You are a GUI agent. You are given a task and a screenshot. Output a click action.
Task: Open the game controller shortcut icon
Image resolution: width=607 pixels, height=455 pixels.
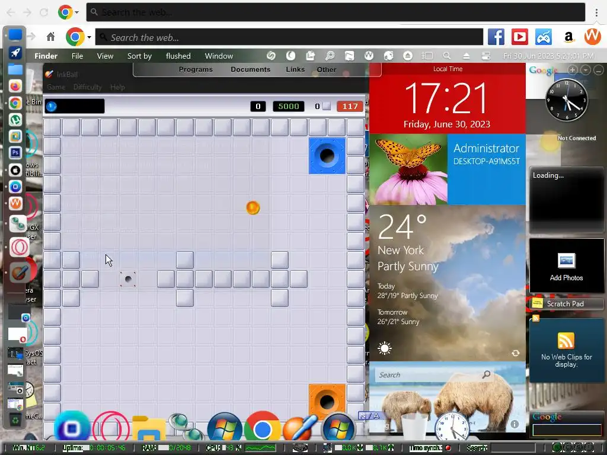coord(544,37)
